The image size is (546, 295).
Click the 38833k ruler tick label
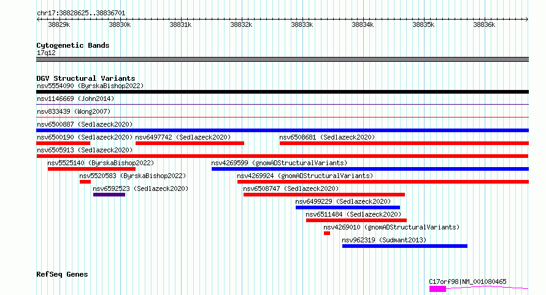(x=302, y=24)
